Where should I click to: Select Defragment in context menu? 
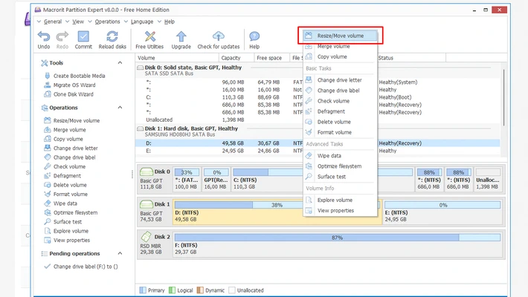pyautogui.click(x=340, y=111)
